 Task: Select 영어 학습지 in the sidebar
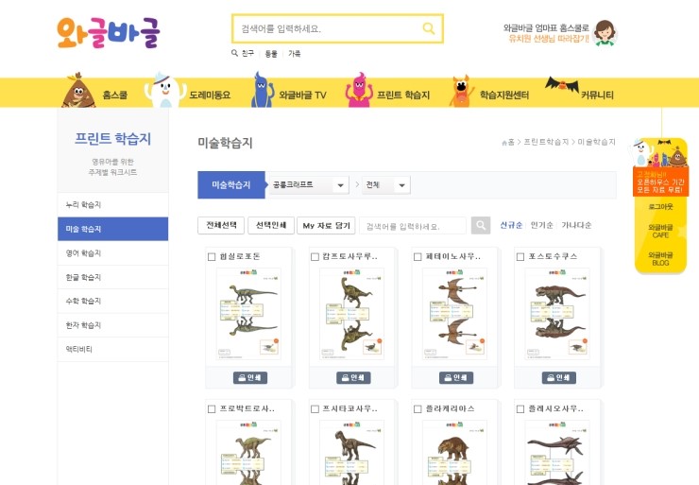tap(112, 253)
